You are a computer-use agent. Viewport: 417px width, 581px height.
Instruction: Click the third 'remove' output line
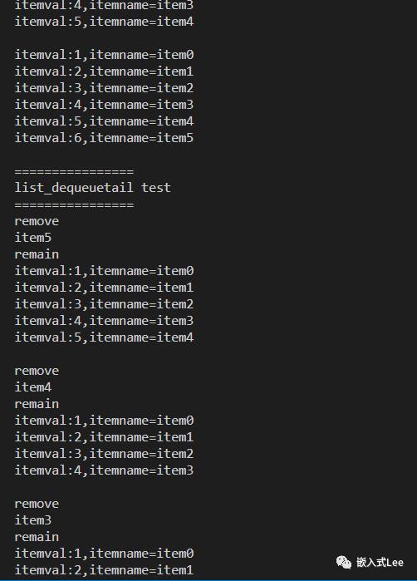coord(37,504)
